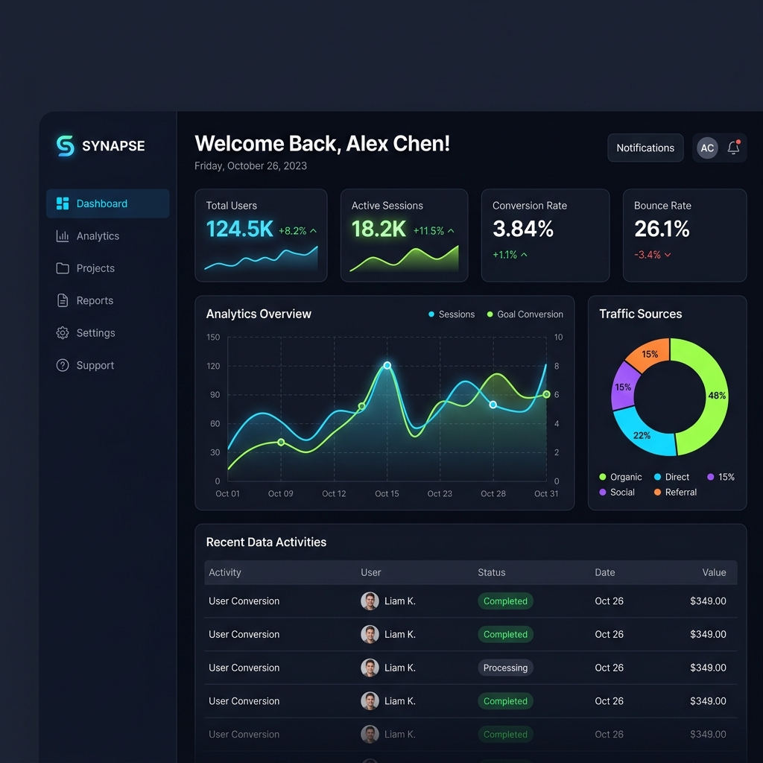Click the 'Traffic Sources' title
This screenshot has height=763, width=763.
[640, 314]
